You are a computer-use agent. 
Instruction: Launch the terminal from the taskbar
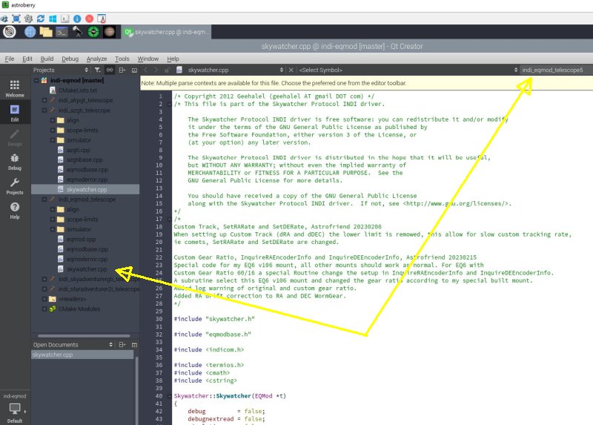pyautogui.click(x=62, y=32)
